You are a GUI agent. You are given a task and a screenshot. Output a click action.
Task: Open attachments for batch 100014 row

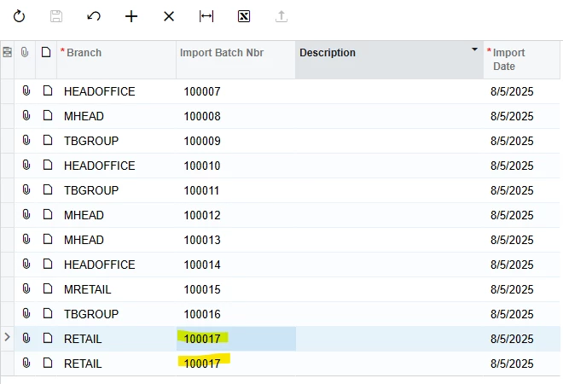click(26, 264)
